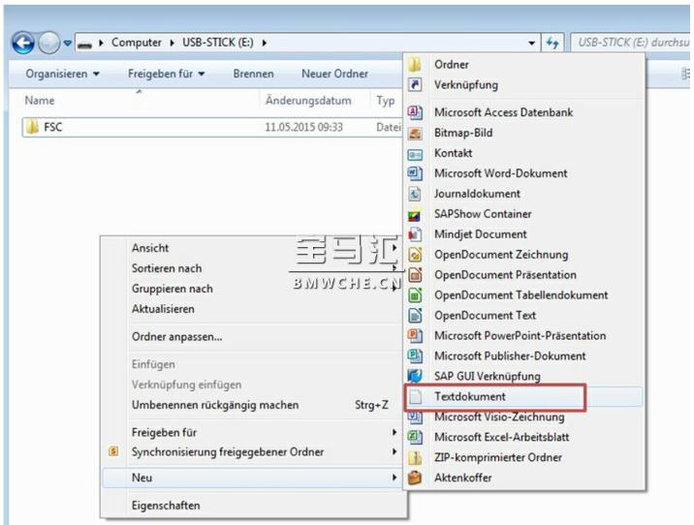The width and height of the screenshot is (694, 525).
Task: Click the FSC date 11.05.2015 09:33
Action: coord(303,127)
